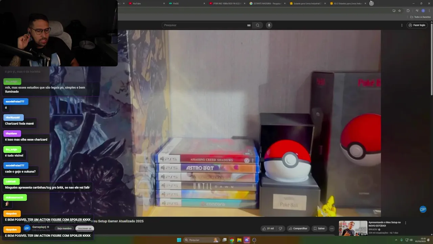Close the ESTANTE MADEIRA tab
Screen dimensions: 433x244
(285, 3)
